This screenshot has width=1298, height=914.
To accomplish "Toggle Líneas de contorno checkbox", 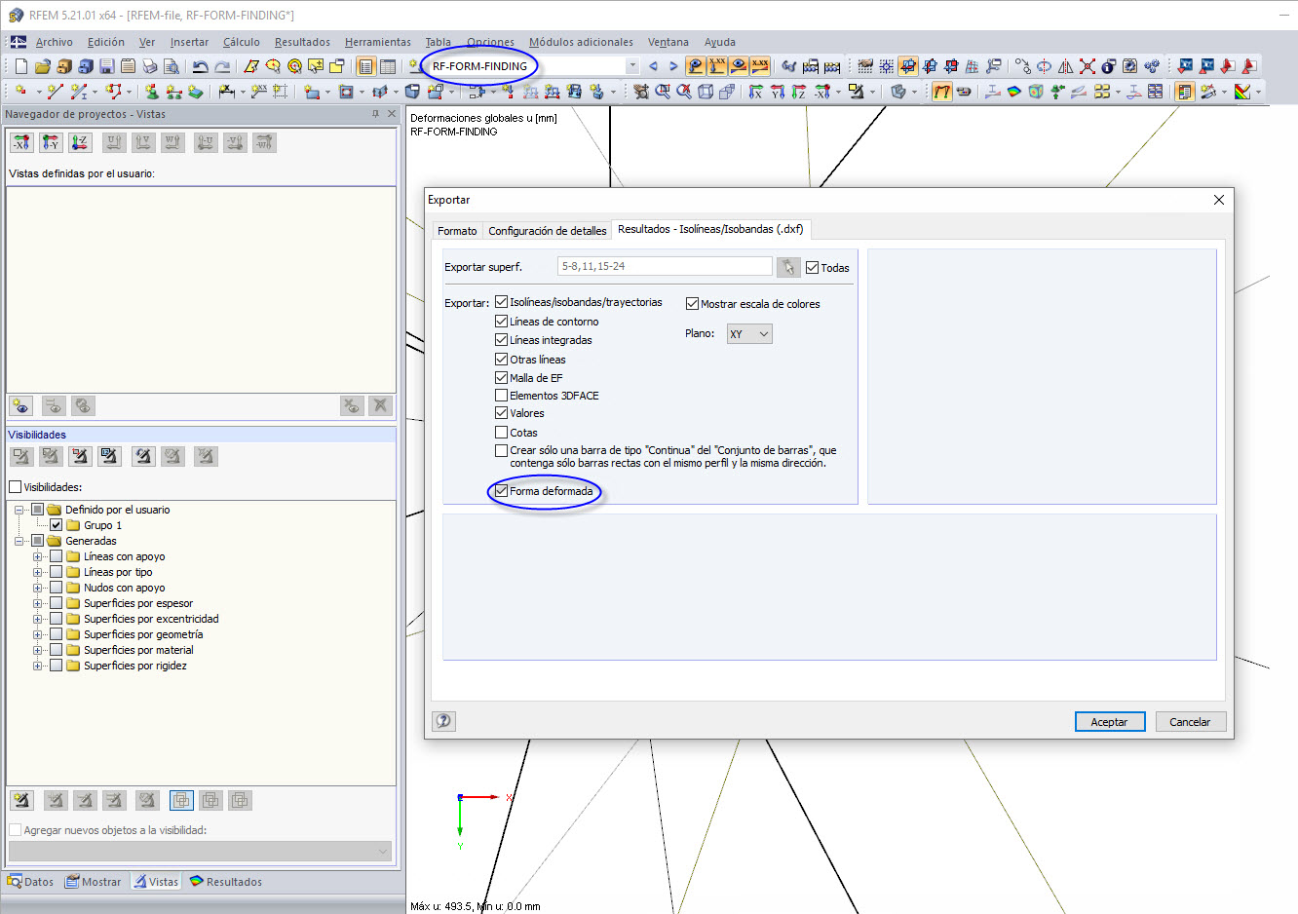I will (501, 322).
